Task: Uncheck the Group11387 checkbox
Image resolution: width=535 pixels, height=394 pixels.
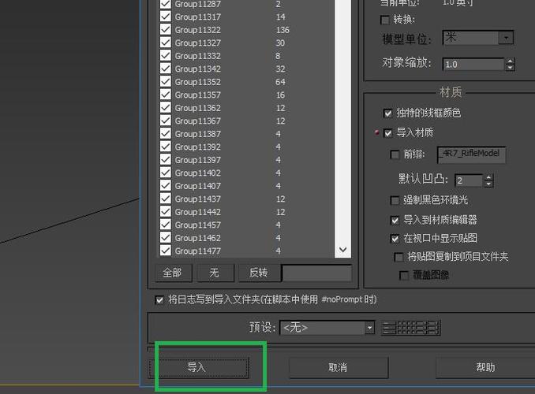Action: (166, 133)
